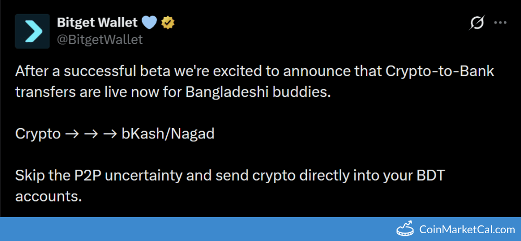The width and height of the screenshot is (521, 241).
Task: Click the first arrow right after "Crypto"
Action: pos(72,134)
